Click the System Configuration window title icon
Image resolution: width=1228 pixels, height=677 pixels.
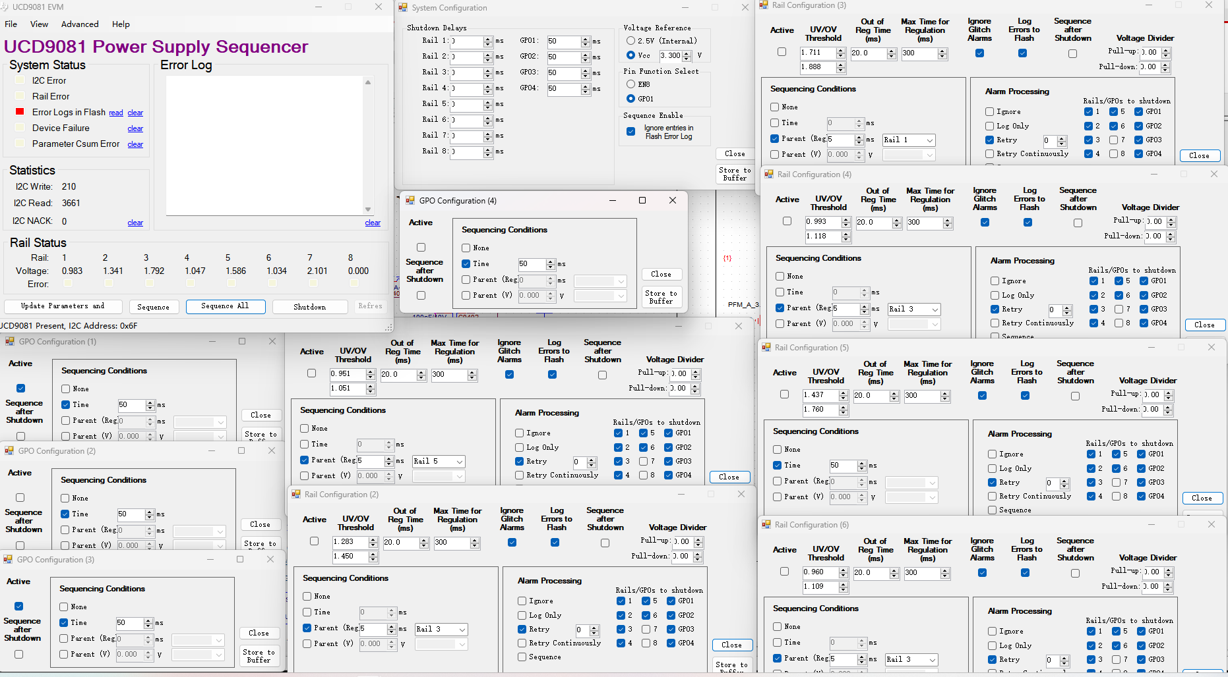403,8
